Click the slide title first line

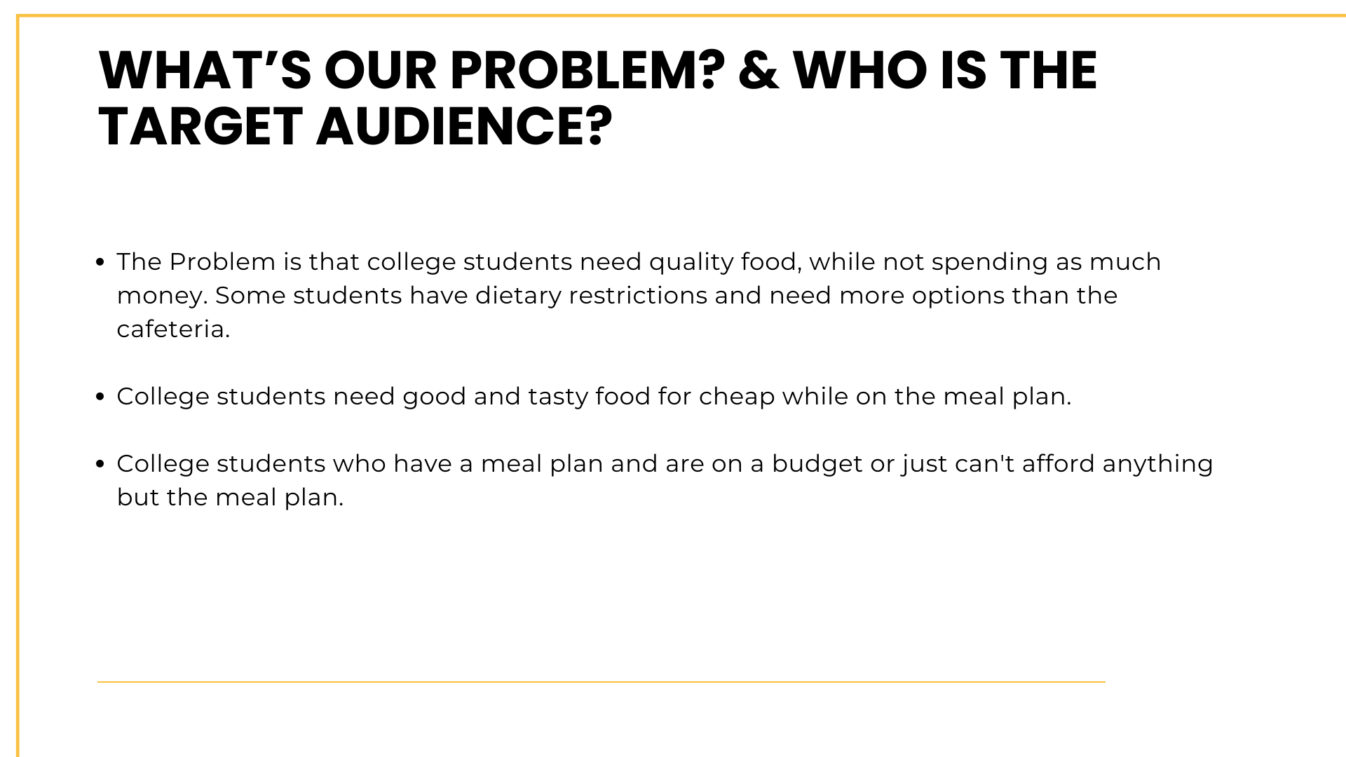[x=597, y=71]
